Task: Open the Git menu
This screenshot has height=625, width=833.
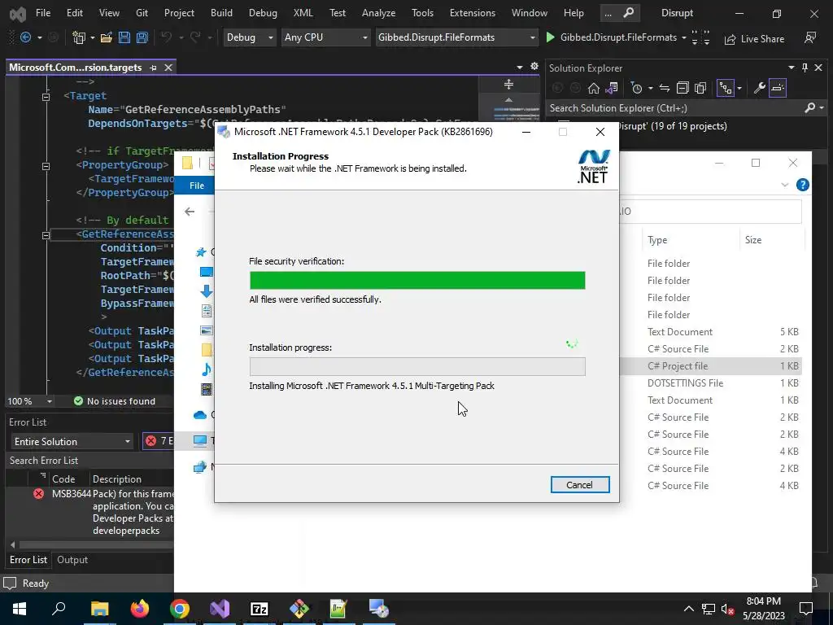Action: click(x=142, y=13)
